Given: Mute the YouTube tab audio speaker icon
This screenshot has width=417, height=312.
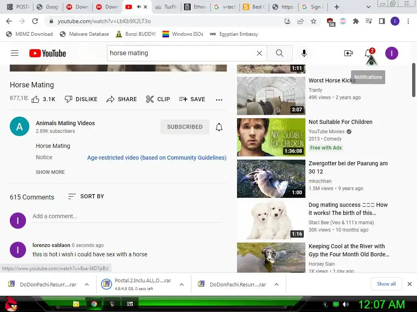Looking at the screenshot, I should tap(139, 7).
